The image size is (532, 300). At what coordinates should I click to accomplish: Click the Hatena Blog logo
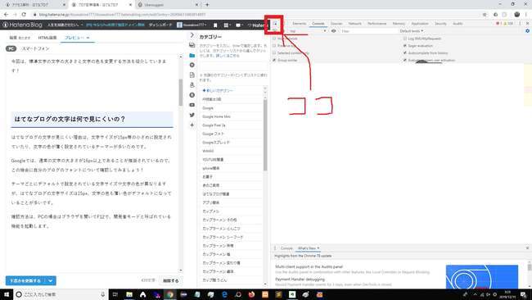[x=22, y=25]
